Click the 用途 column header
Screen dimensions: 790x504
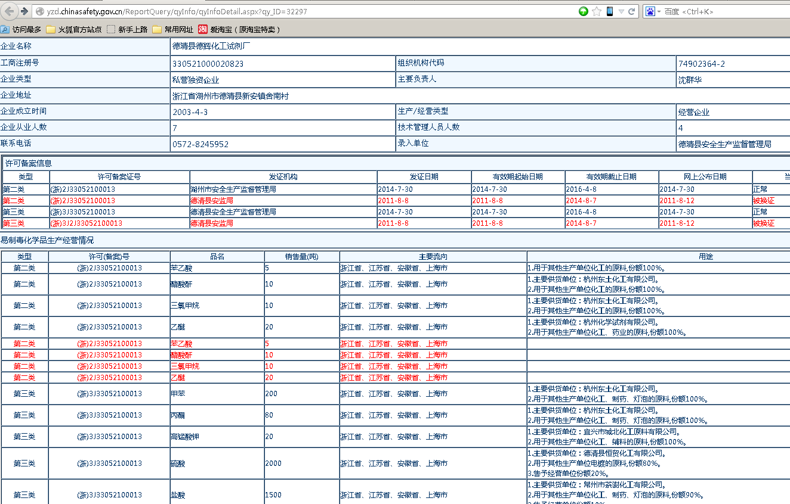(x=706, y=257)
